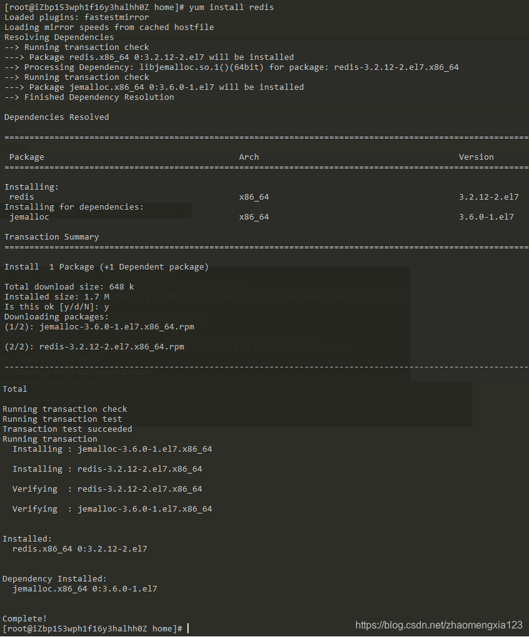Click the 'Processing Dependency: libjemalloc.so.1' line

(231, 67)
